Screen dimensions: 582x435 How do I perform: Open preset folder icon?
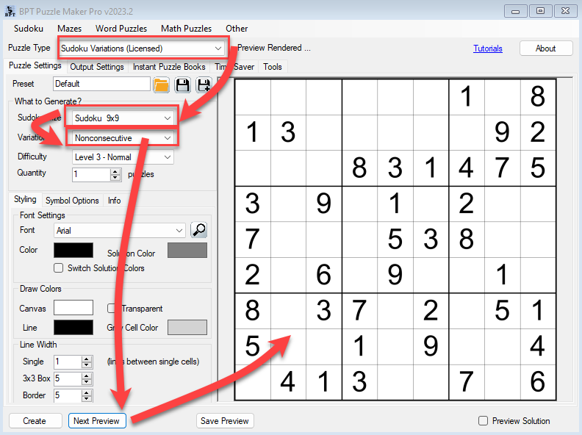click(162, 85)
